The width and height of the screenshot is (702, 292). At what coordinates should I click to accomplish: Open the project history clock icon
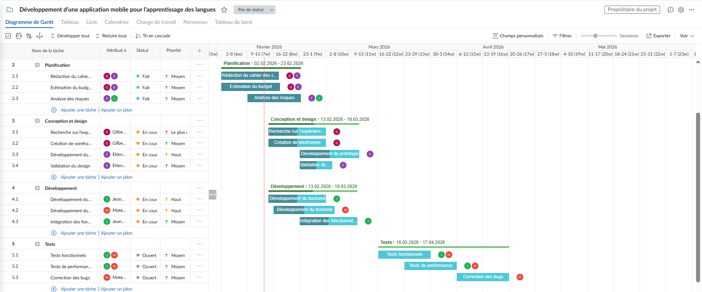671,10
